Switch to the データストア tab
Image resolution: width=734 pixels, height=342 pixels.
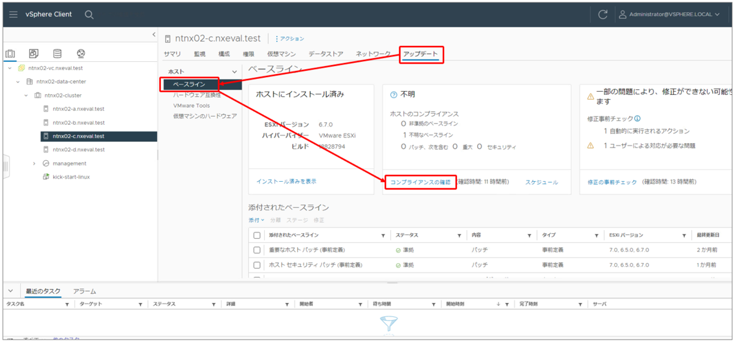coord(326,54)
